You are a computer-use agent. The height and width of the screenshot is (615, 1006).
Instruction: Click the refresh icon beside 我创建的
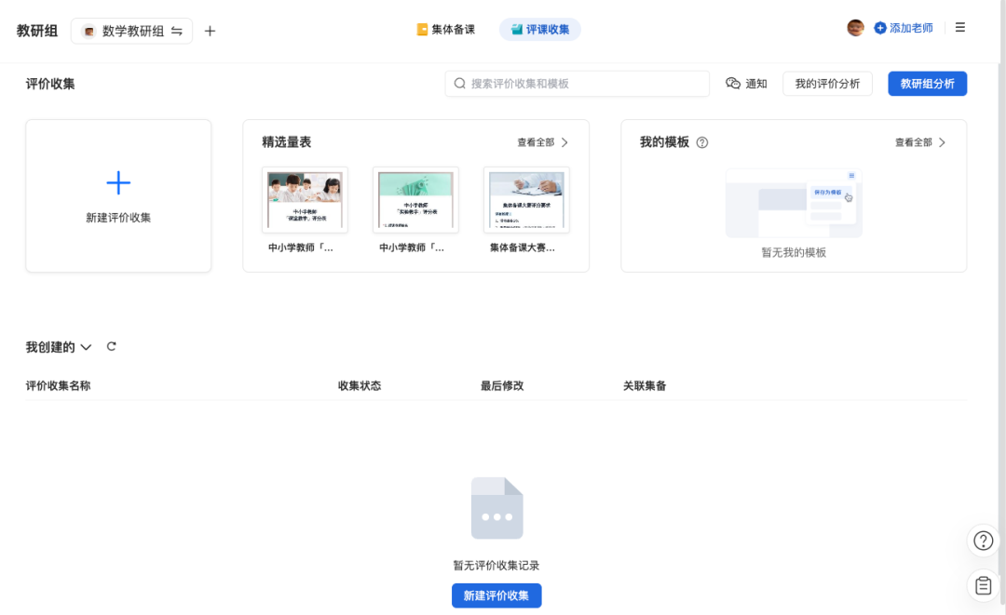(111, 346)
